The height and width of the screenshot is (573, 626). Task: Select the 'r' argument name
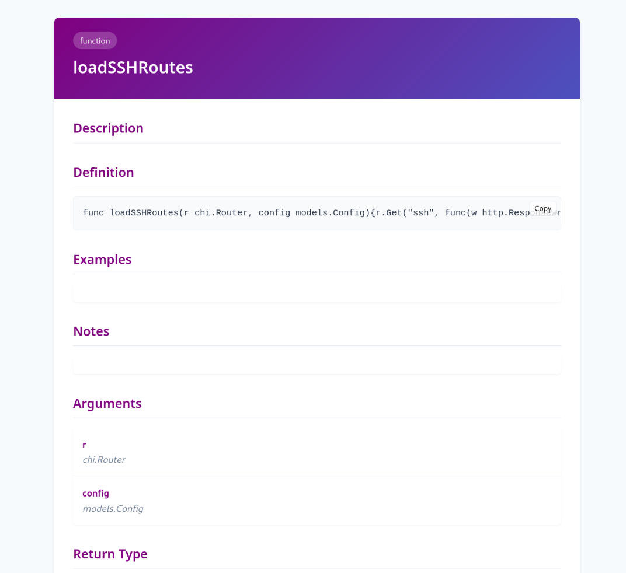(84, 445)
